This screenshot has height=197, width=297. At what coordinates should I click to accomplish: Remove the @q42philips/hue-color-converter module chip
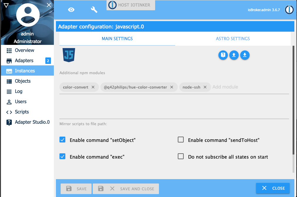pos(172,87)
